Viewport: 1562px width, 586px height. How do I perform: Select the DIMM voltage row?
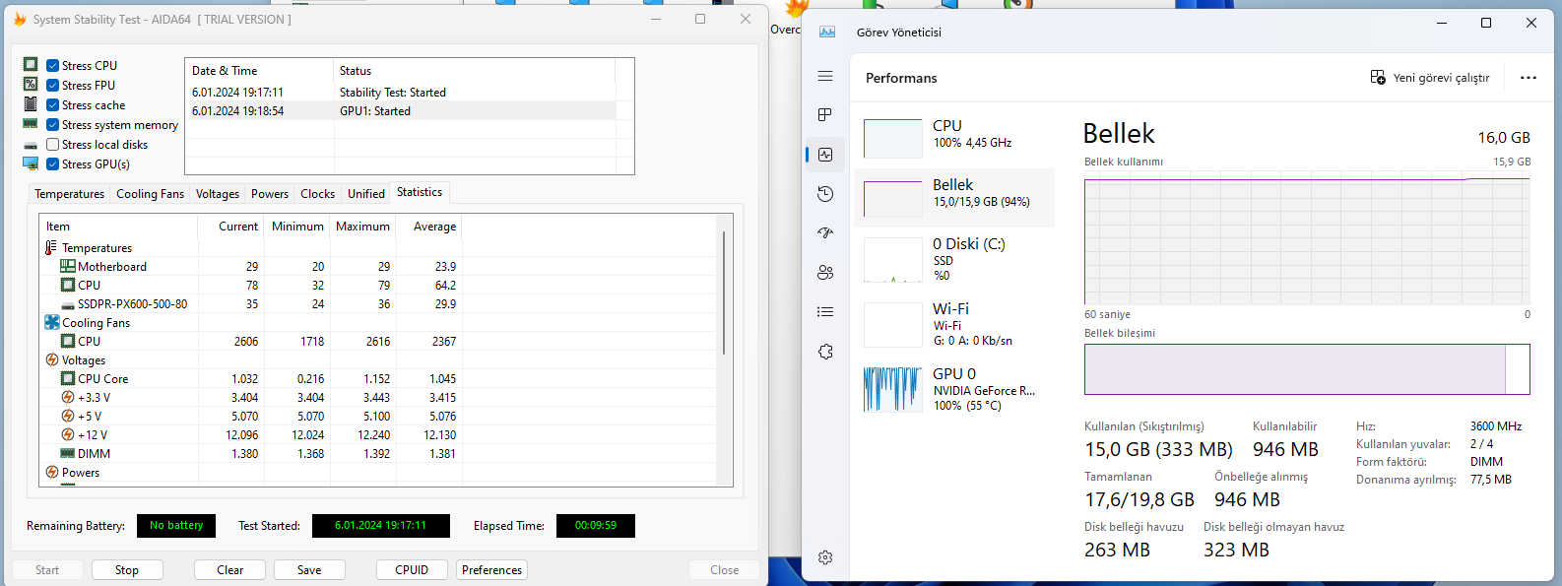click(x=379, y=454)
